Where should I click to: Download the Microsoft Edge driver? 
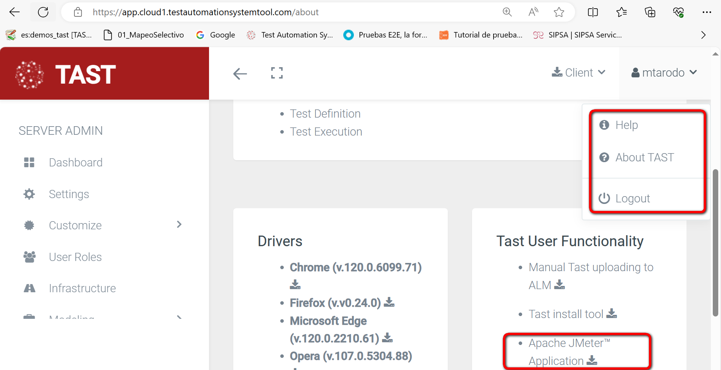pos(387,338)
